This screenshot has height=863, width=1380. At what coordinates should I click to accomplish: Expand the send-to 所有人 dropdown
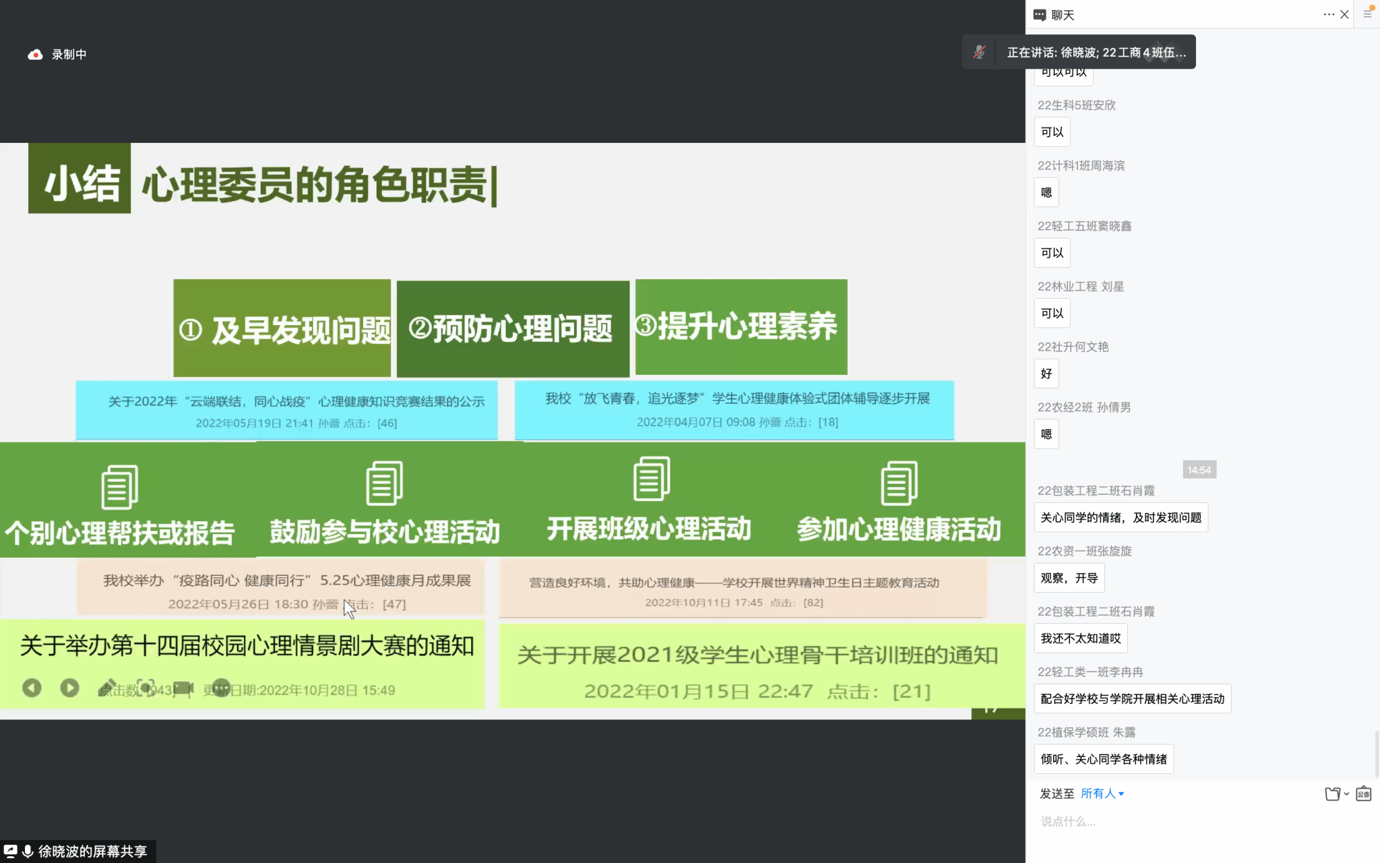pos(1102,794)
